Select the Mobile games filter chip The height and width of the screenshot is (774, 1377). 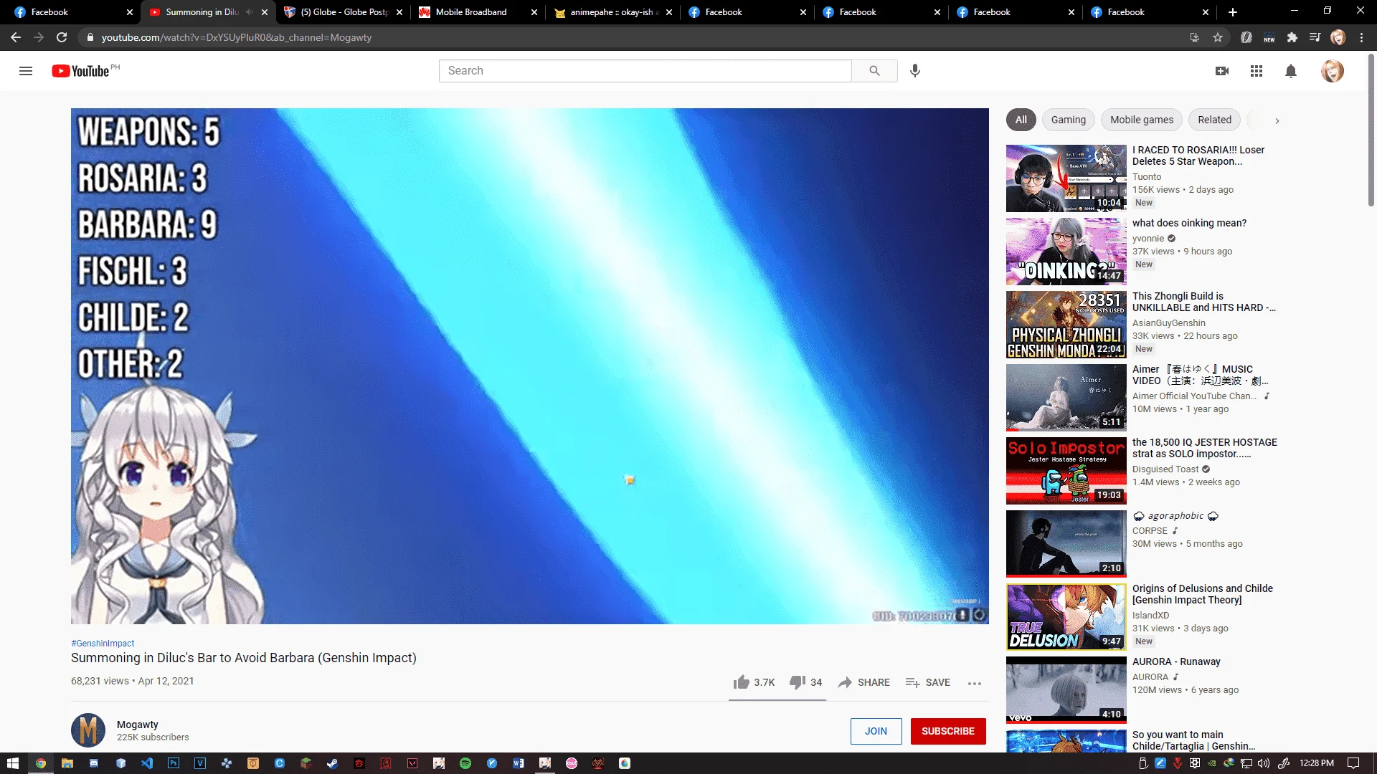(x=1142, y=120)
